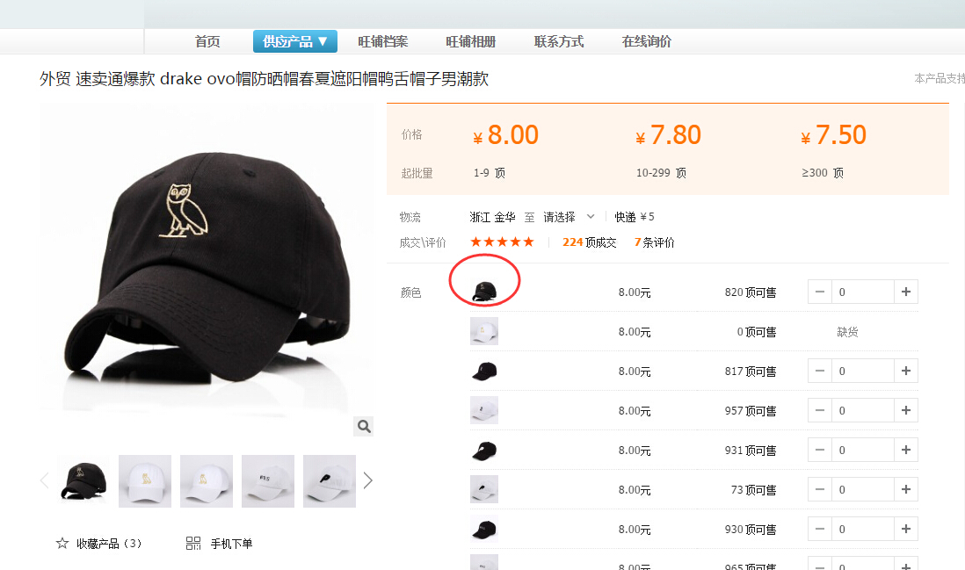Click the ¥7.80 price tier
The height and width of the screenshot is (570, 965).
pyautogui.click(x=668, y=135)
